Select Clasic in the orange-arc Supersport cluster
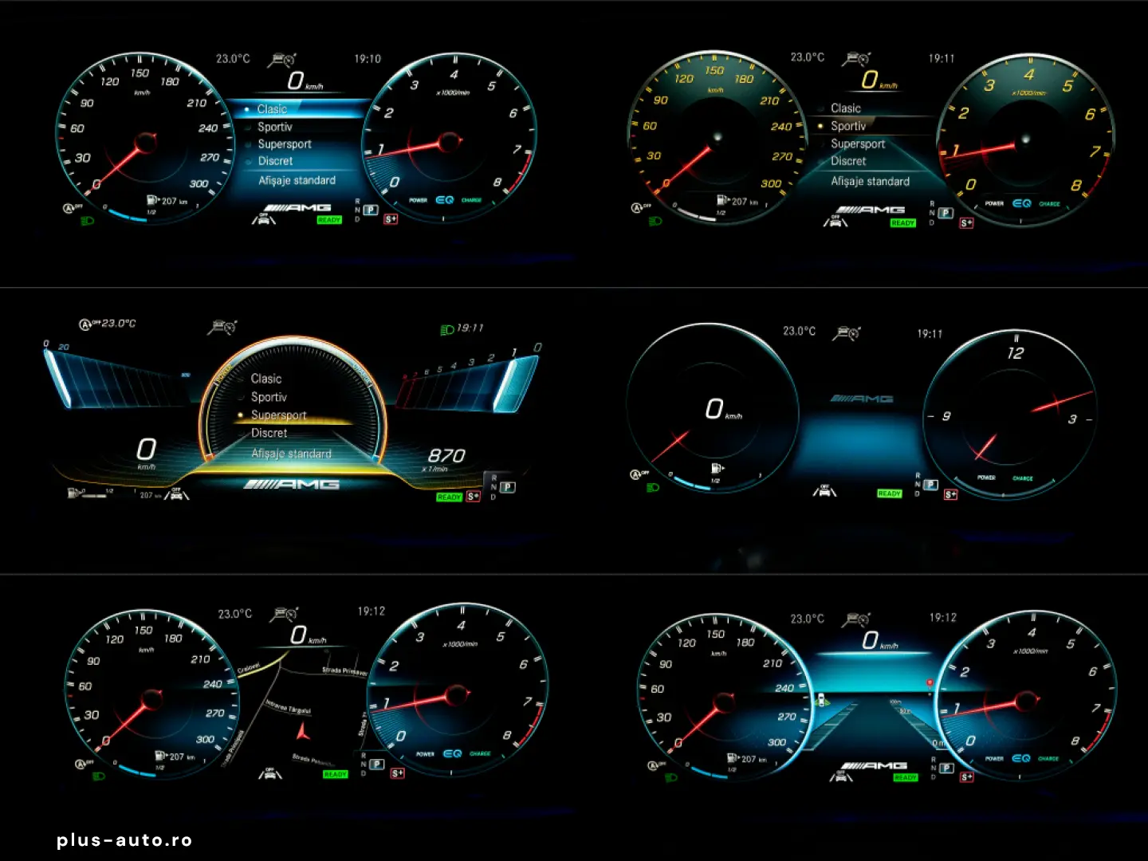This screenshot has height=861, width=1148. tap(266, 379)
